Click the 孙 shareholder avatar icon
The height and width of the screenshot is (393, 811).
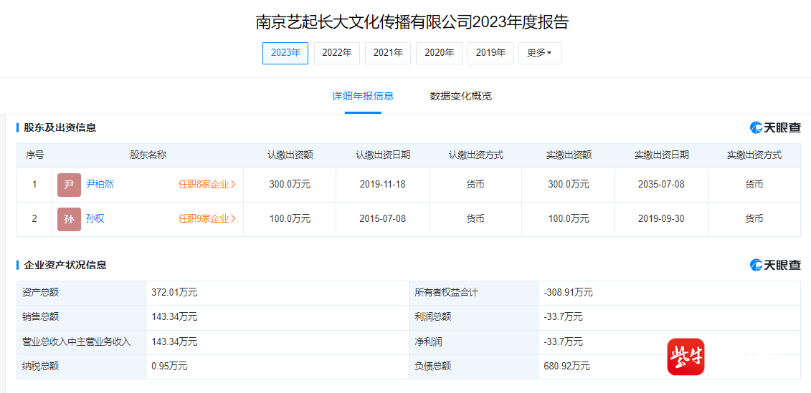(70, 219)
